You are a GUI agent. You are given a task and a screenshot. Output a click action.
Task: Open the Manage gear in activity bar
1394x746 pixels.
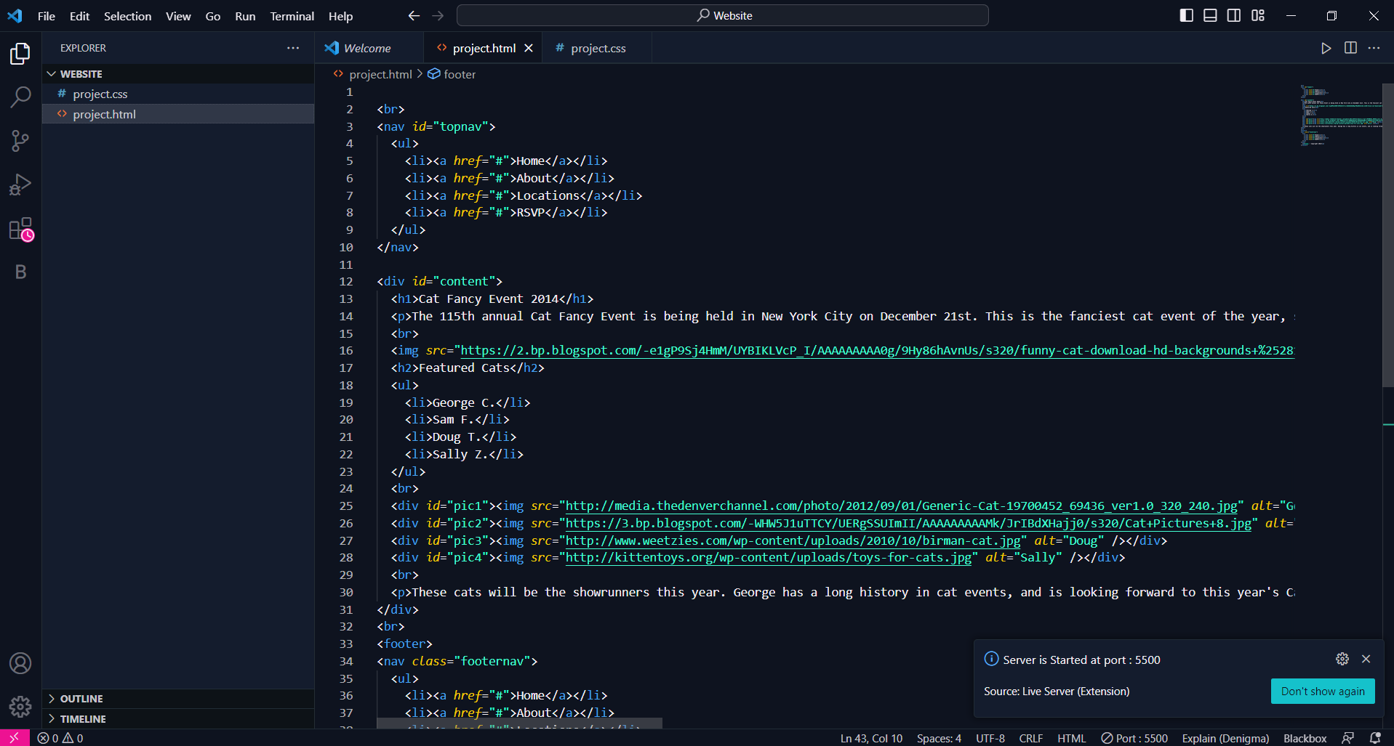tap(20, 706)
